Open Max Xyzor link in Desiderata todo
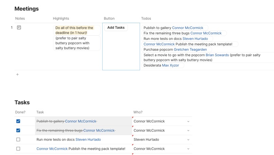 click(170, 65)
